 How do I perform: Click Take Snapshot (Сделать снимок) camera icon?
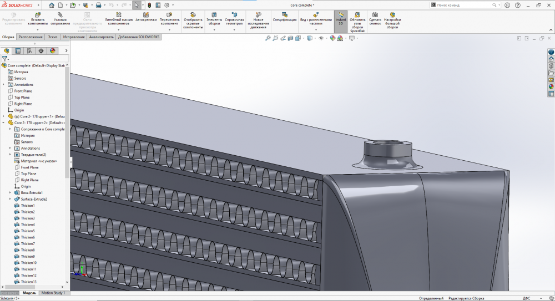point(375,14)
